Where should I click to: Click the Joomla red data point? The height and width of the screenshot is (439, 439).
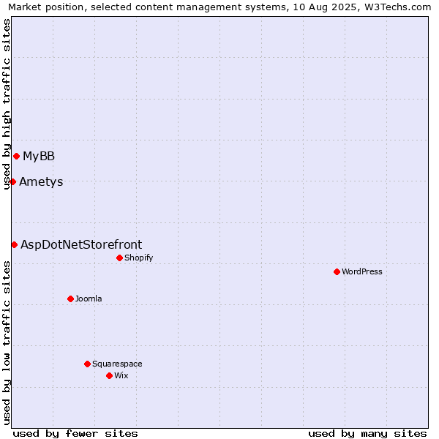(x=70, y=299)
